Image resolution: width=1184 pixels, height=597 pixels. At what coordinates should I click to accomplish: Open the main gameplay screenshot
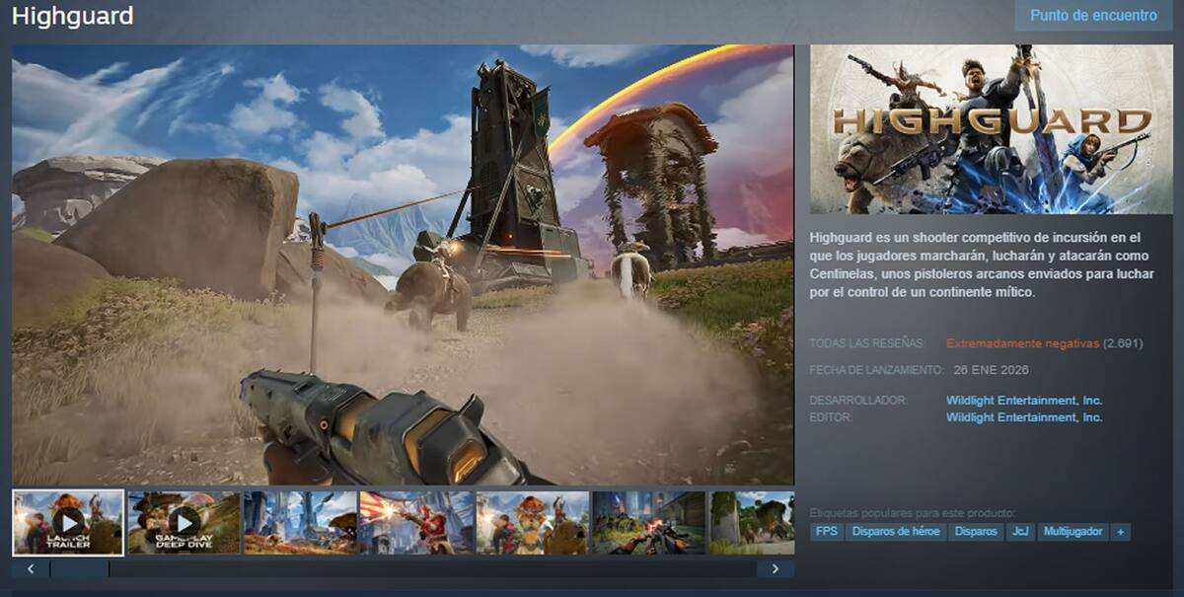coord(403,264)
